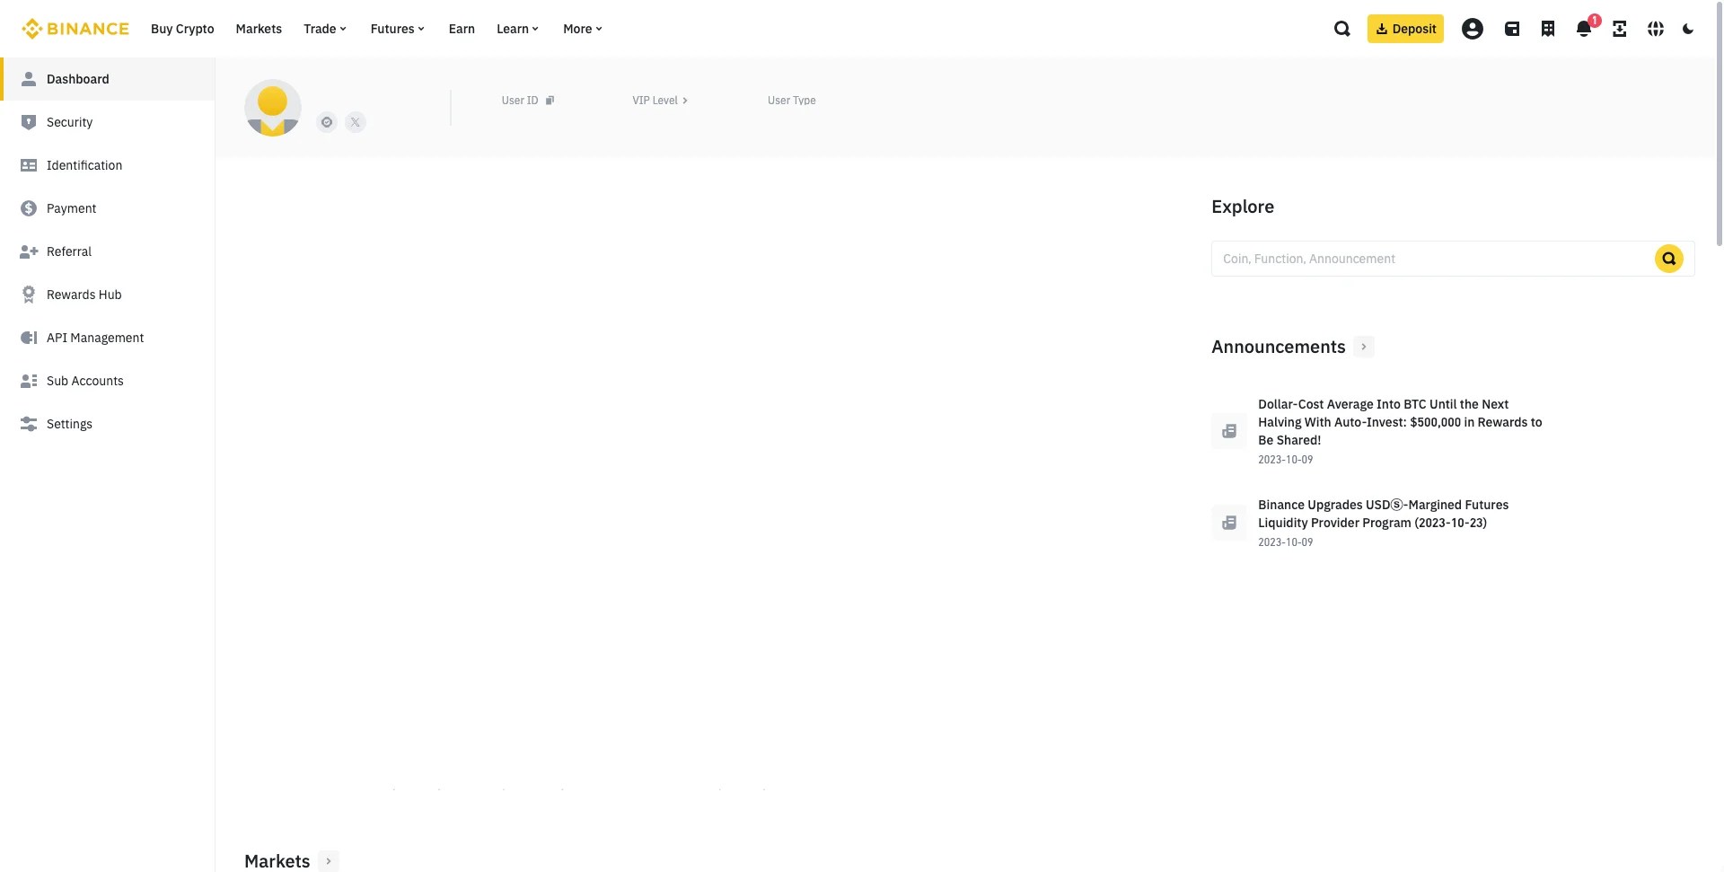Expand the Futures dropdown menu
Viewport: 1724px width, 872px height.
click(x=397, y=28)
